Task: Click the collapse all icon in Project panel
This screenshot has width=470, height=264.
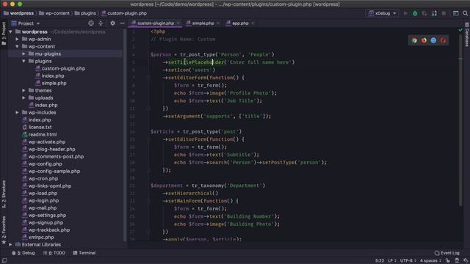Action: [101, 23]
